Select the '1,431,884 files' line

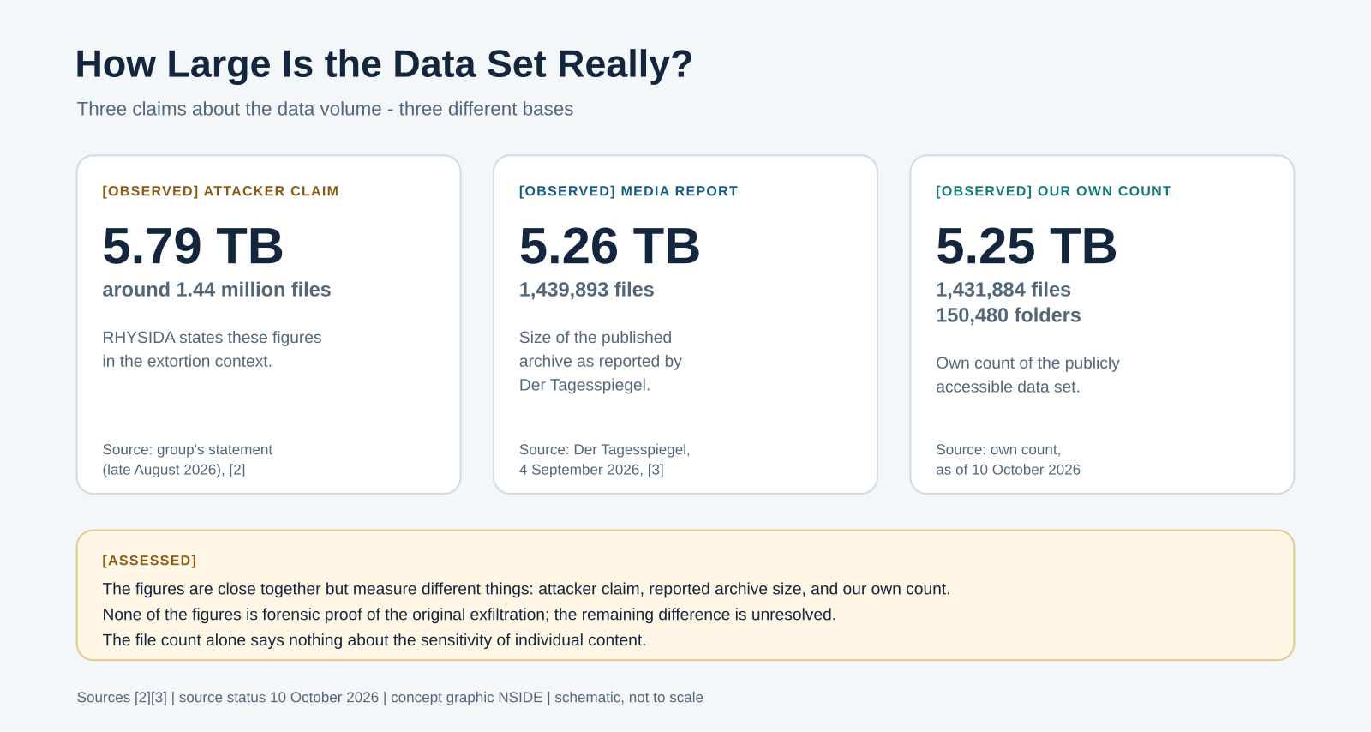(1003, 290)
